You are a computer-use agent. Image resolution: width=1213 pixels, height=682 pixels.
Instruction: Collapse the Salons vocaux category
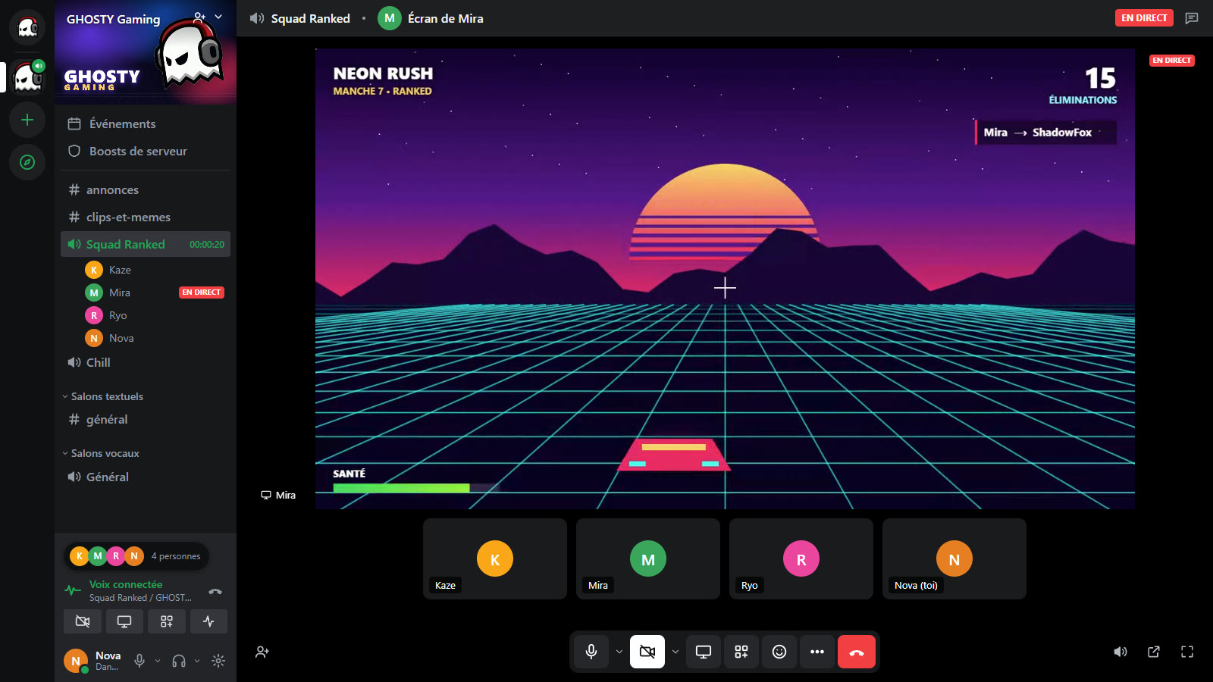[101, 453]
